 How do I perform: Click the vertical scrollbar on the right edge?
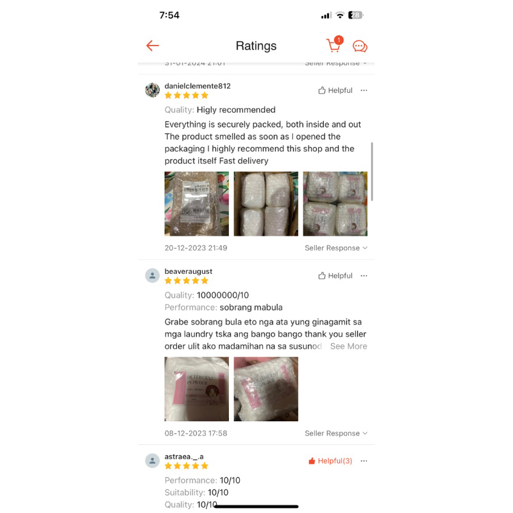click(372, 172)
